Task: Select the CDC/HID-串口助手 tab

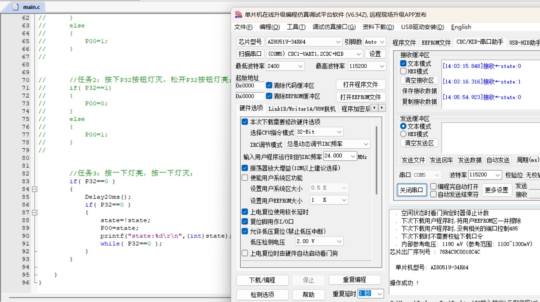Action: (480, 42)
